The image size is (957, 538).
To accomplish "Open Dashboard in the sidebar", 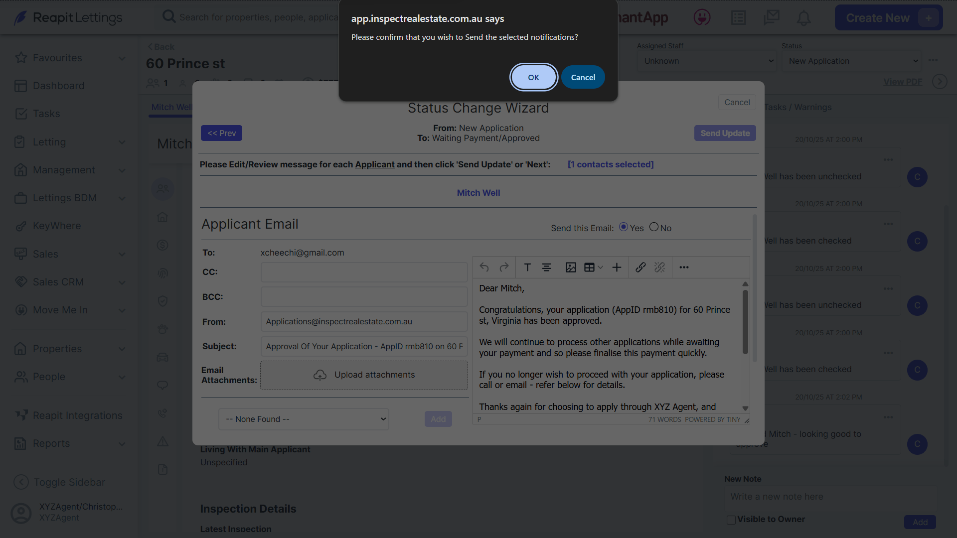I will [58, 86].
